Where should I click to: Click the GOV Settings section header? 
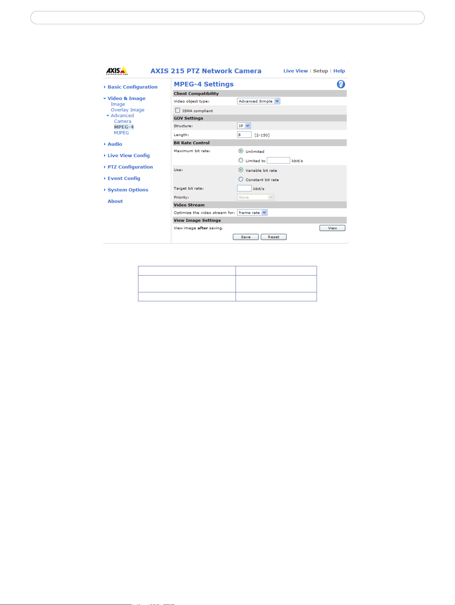[189, 118]
